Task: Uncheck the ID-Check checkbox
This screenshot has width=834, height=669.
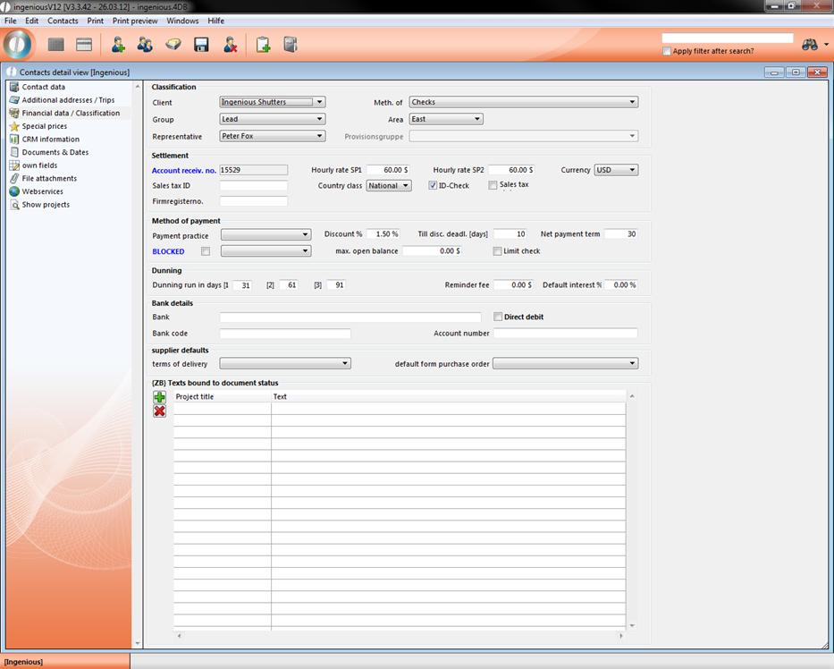Action: (x=433, y=186)
